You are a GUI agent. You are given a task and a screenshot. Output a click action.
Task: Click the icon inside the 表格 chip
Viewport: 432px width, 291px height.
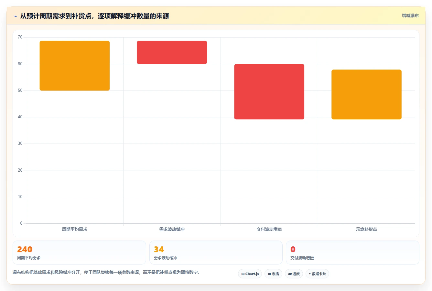tap(269, 274)
